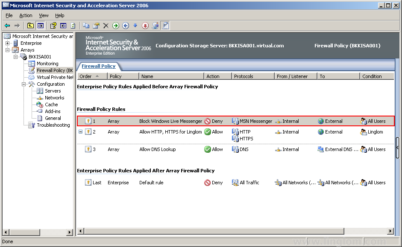
Task: Click the console tree's right scroll arrow
Action: point(70,232)
